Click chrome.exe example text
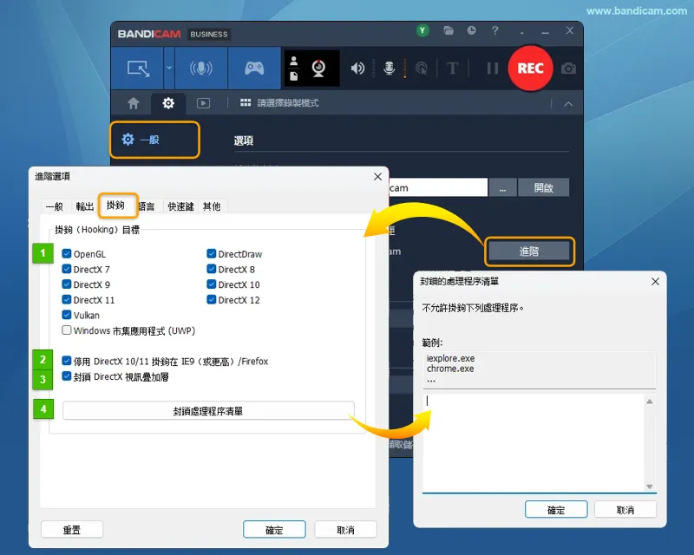Screen dimensions: 694x555 click(x=450, y=369)
